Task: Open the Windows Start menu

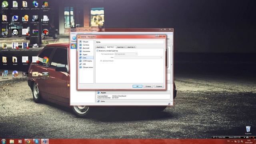Action: point(4,141)
